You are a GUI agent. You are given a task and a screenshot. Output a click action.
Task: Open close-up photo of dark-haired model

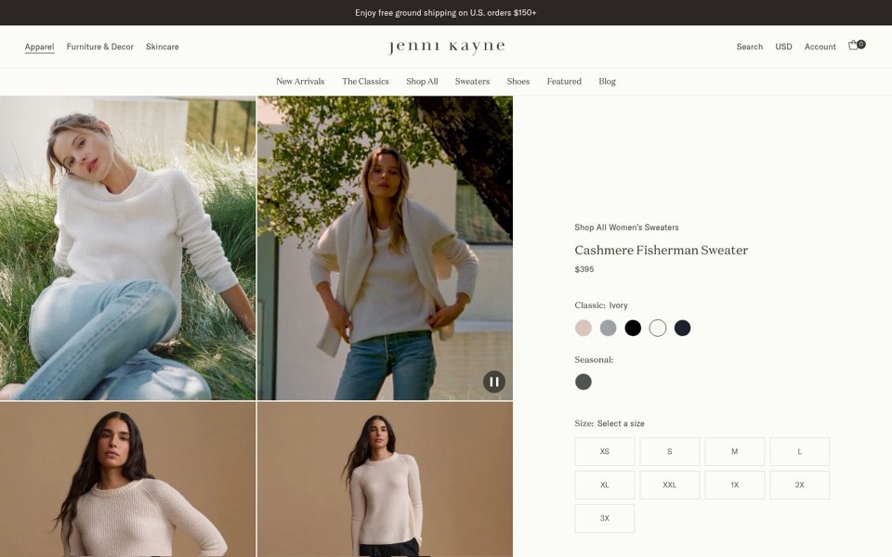click(127, 479)
